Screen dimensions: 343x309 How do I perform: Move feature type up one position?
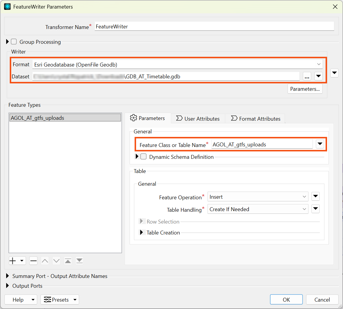pos(45,261)
